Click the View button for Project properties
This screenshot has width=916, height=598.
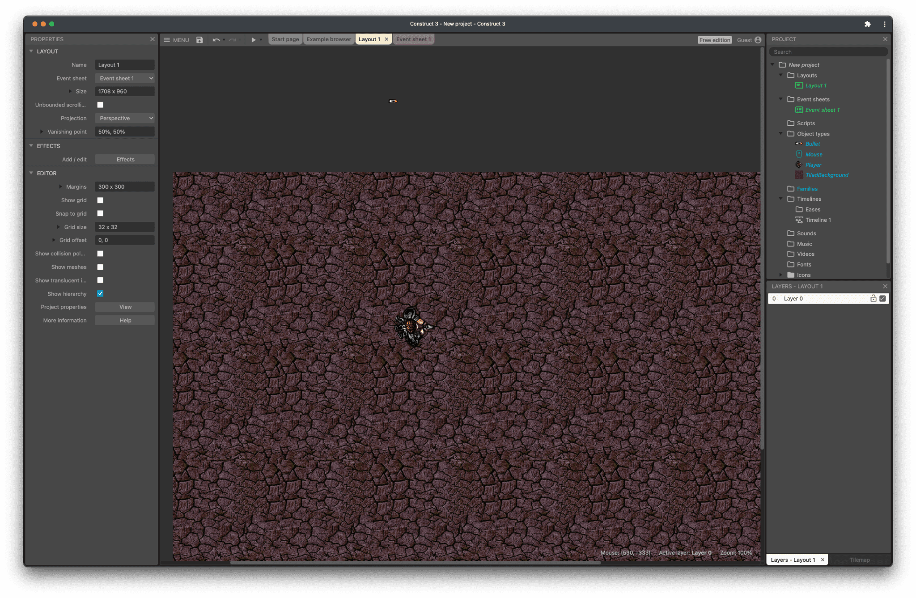tap(125, 306)
